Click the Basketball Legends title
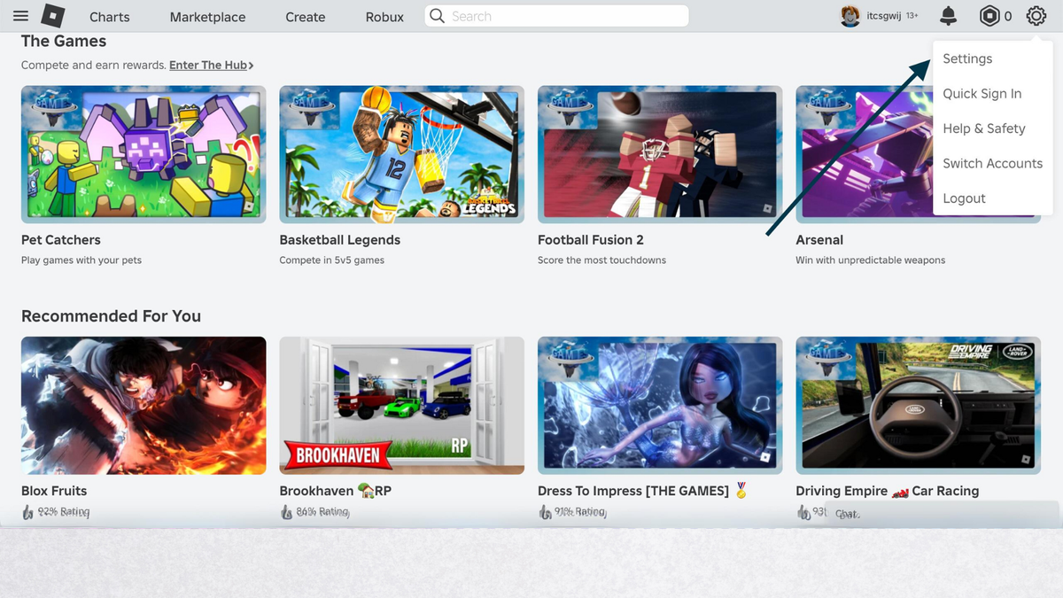 tap(340, 240)
